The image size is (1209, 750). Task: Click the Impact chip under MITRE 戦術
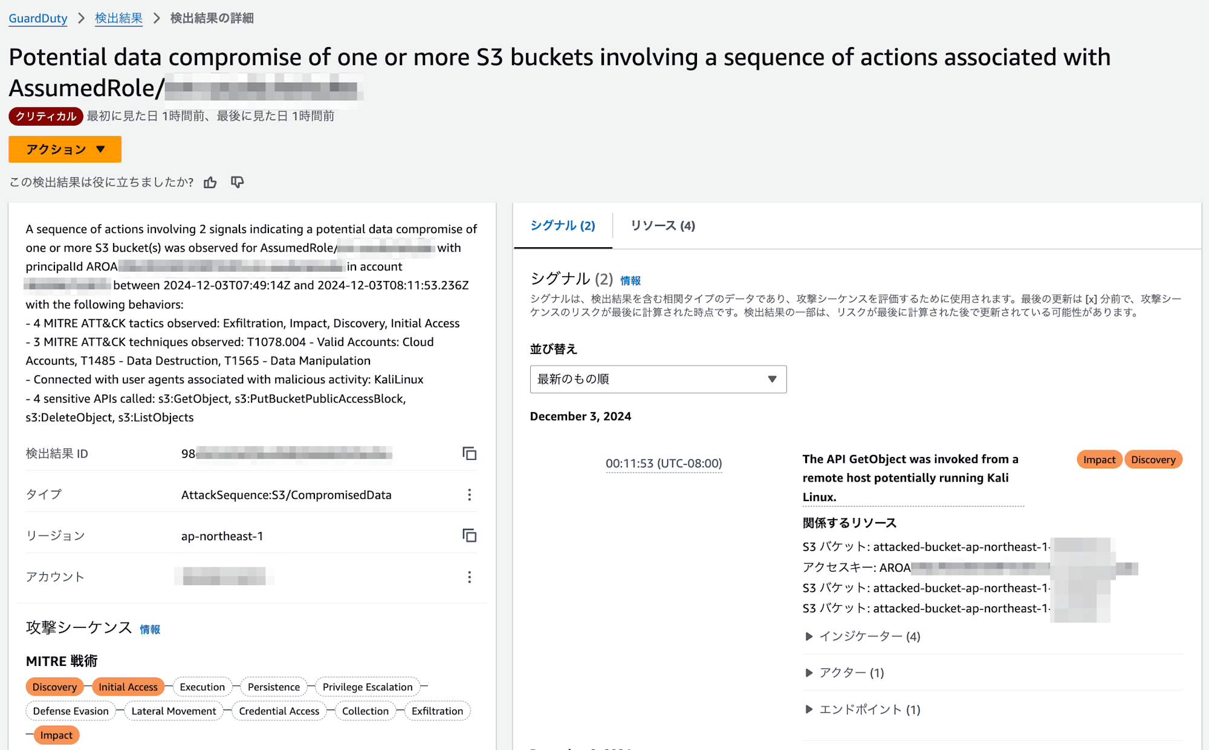point(56,735)
